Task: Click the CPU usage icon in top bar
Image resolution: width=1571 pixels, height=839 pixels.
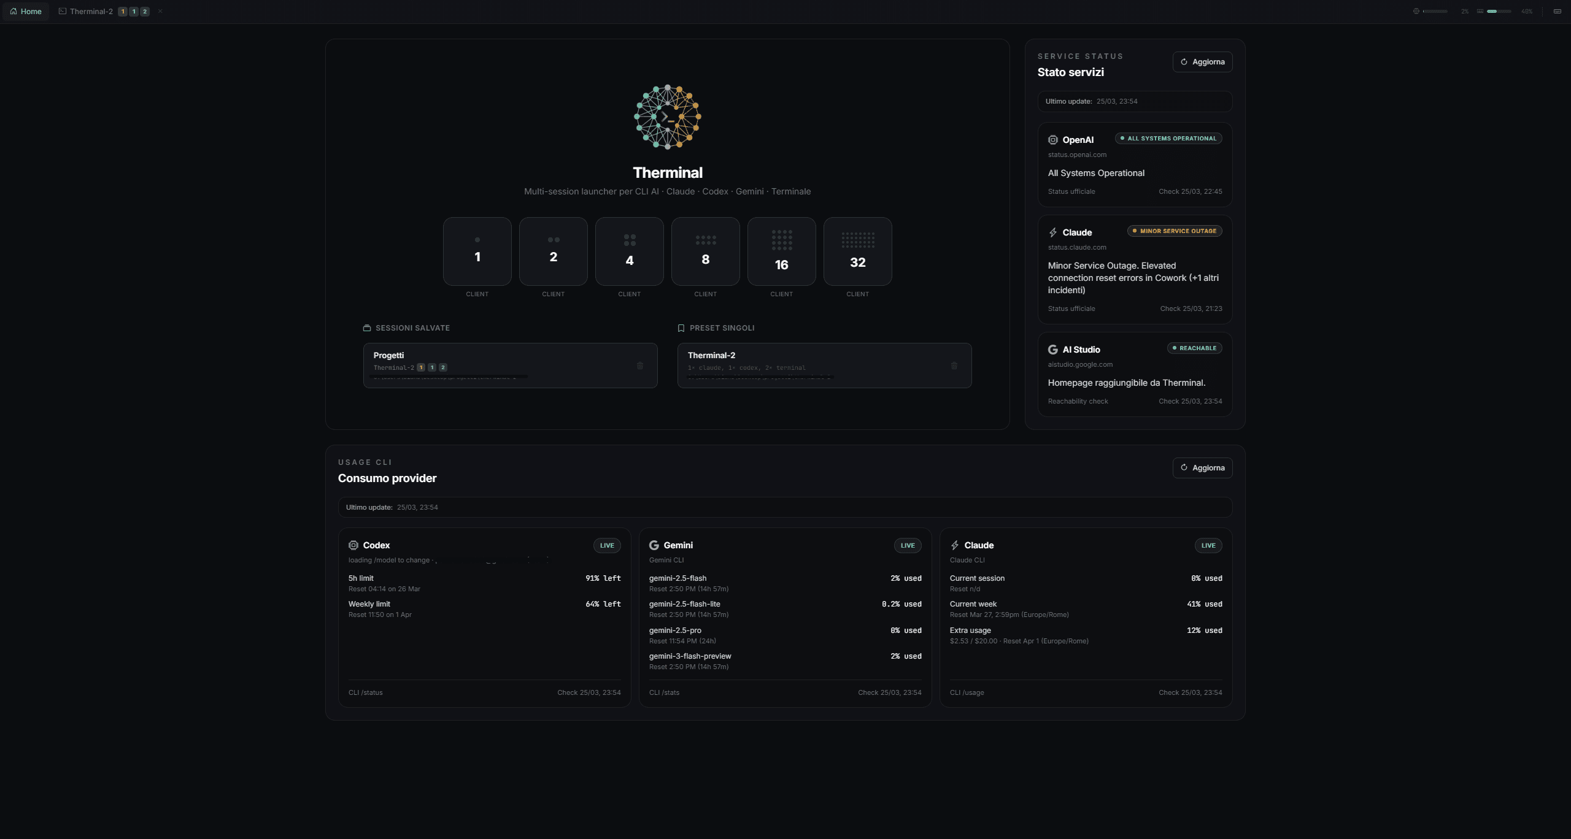Action: coord(1416,11)
